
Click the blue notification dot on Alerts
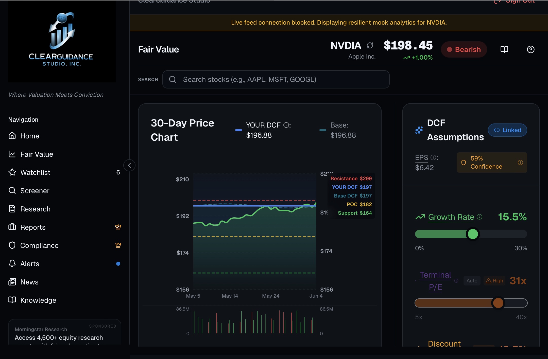point(118,264)
